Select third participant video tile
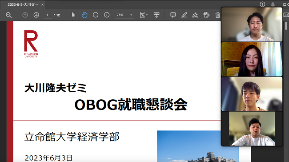The height and width of the screenshot is (162, 289). (252, 94)
